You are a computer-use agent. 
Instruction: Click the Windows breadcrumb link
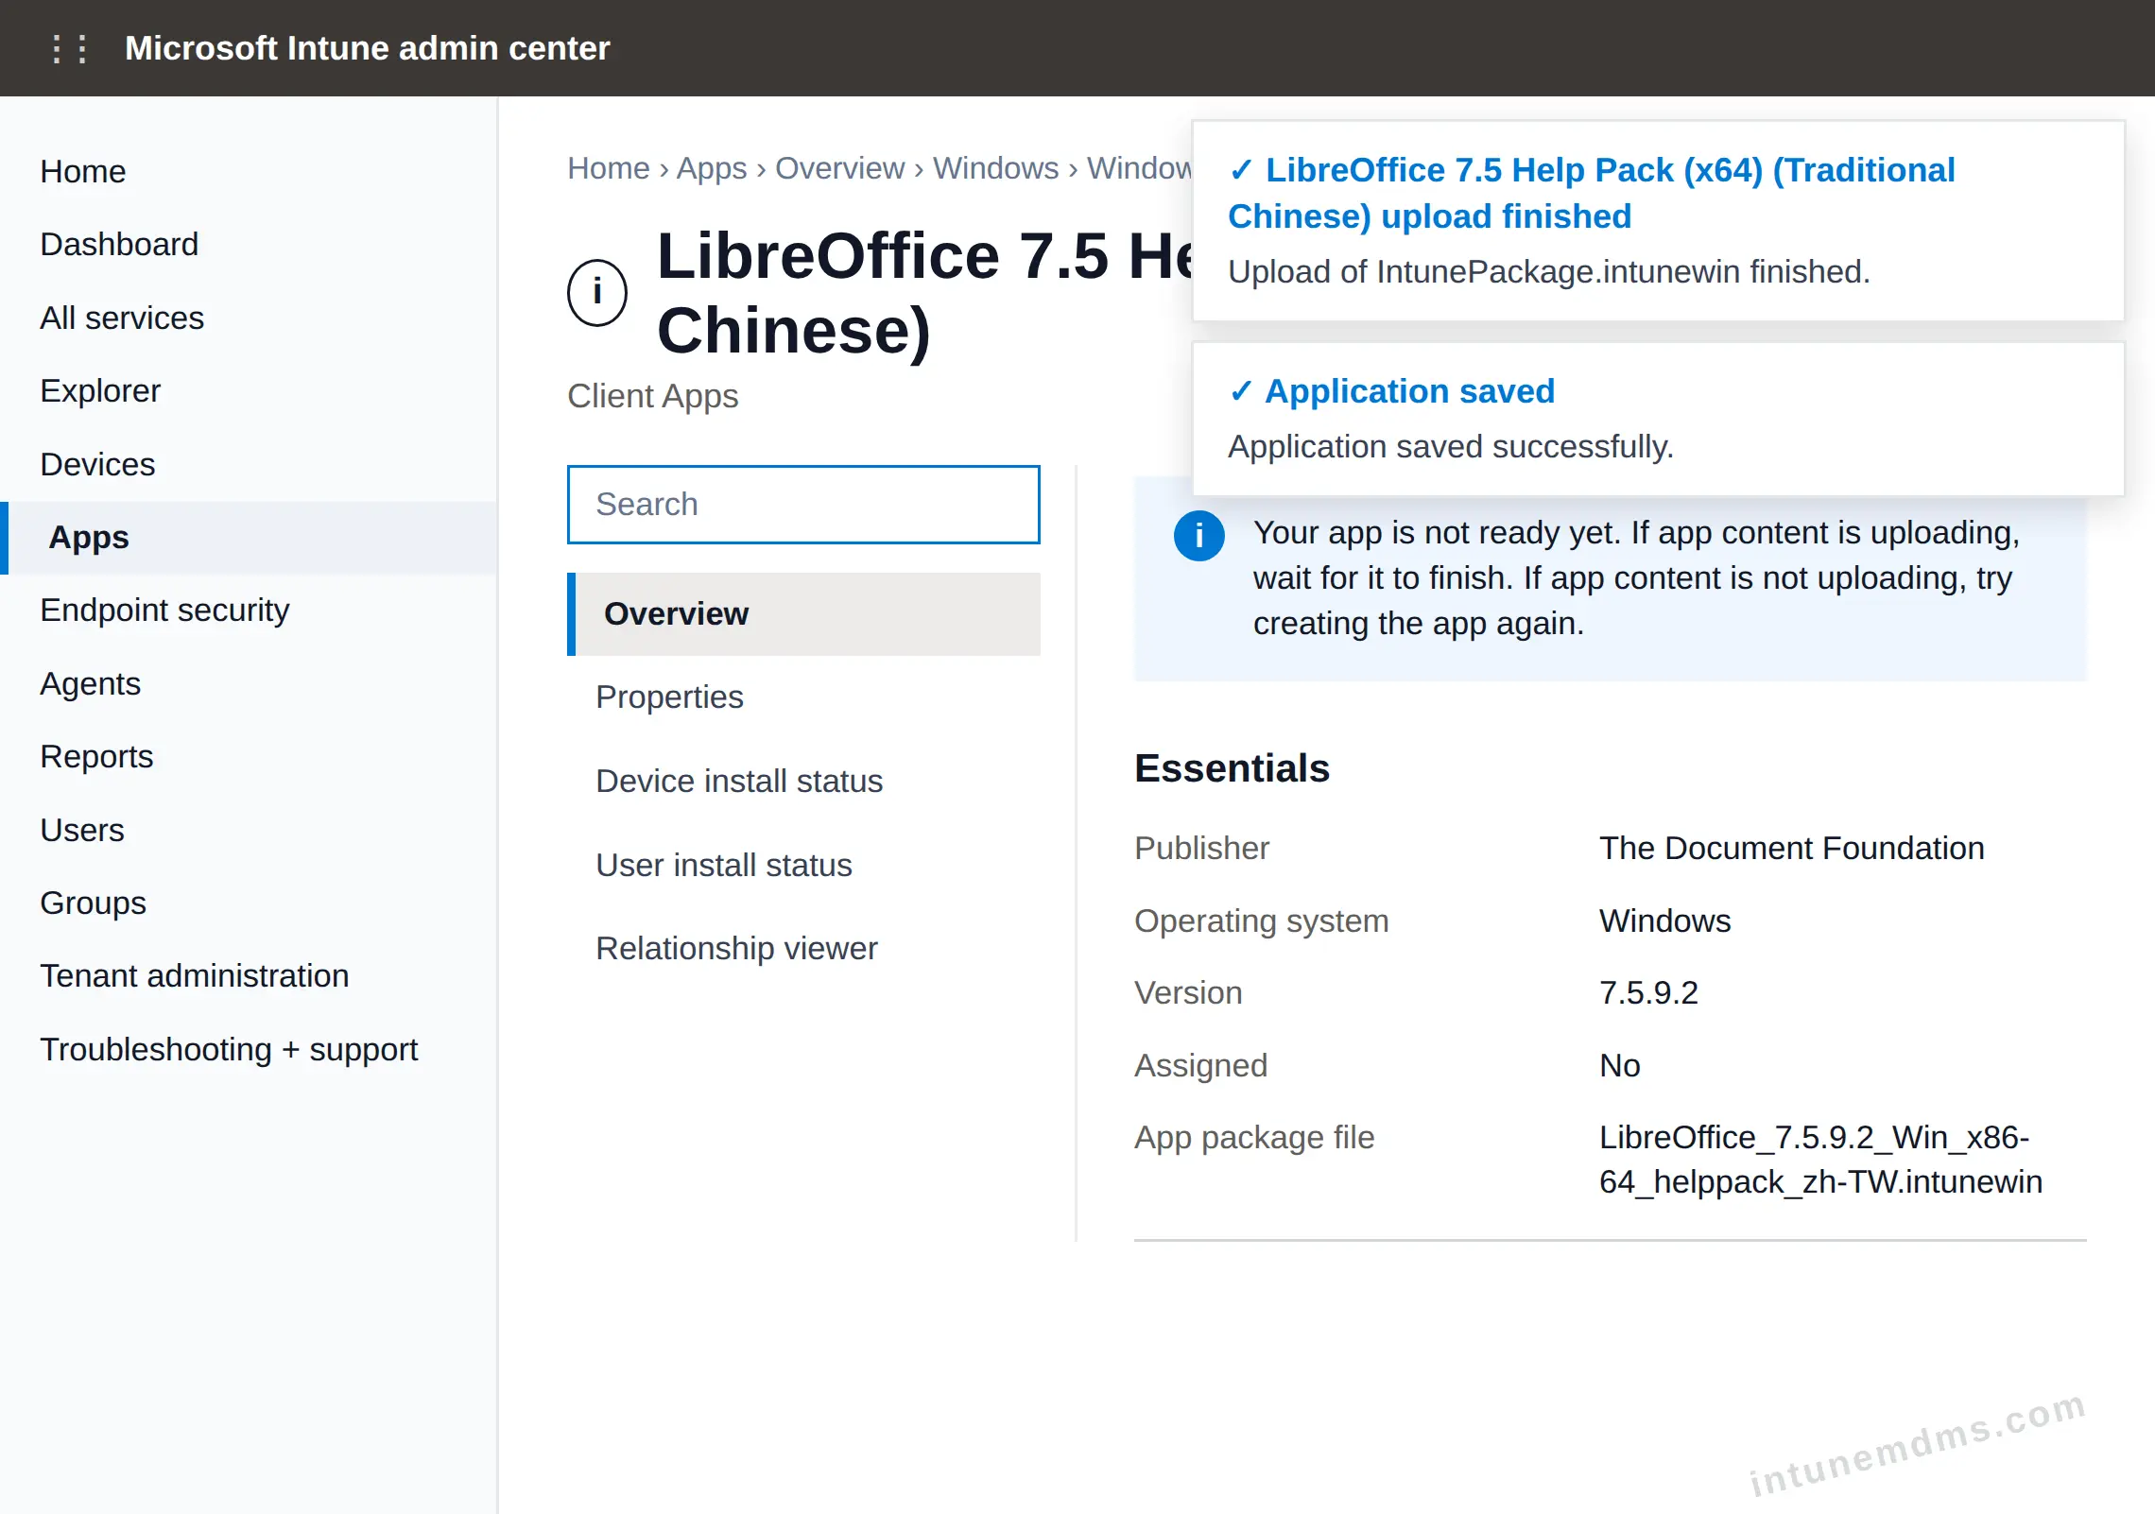(995, 168)
